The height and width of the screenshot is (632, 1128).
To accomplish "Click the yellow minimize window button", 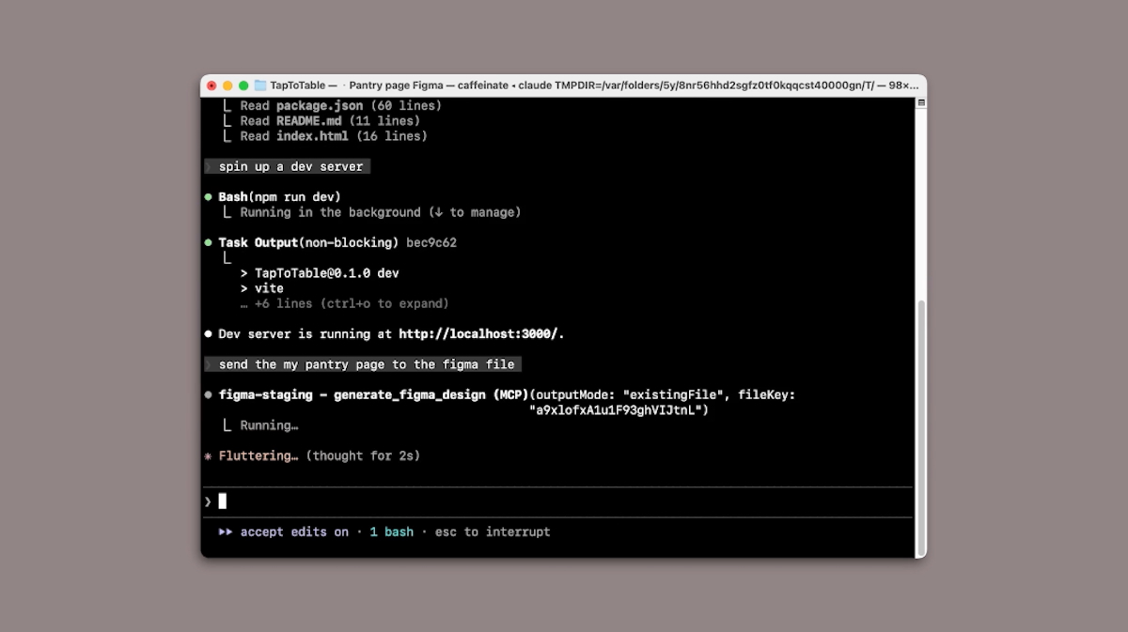I will point(227,85).
